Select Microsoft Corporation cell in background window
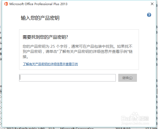Screen dimensions: 158x129 tap(77, 128)
